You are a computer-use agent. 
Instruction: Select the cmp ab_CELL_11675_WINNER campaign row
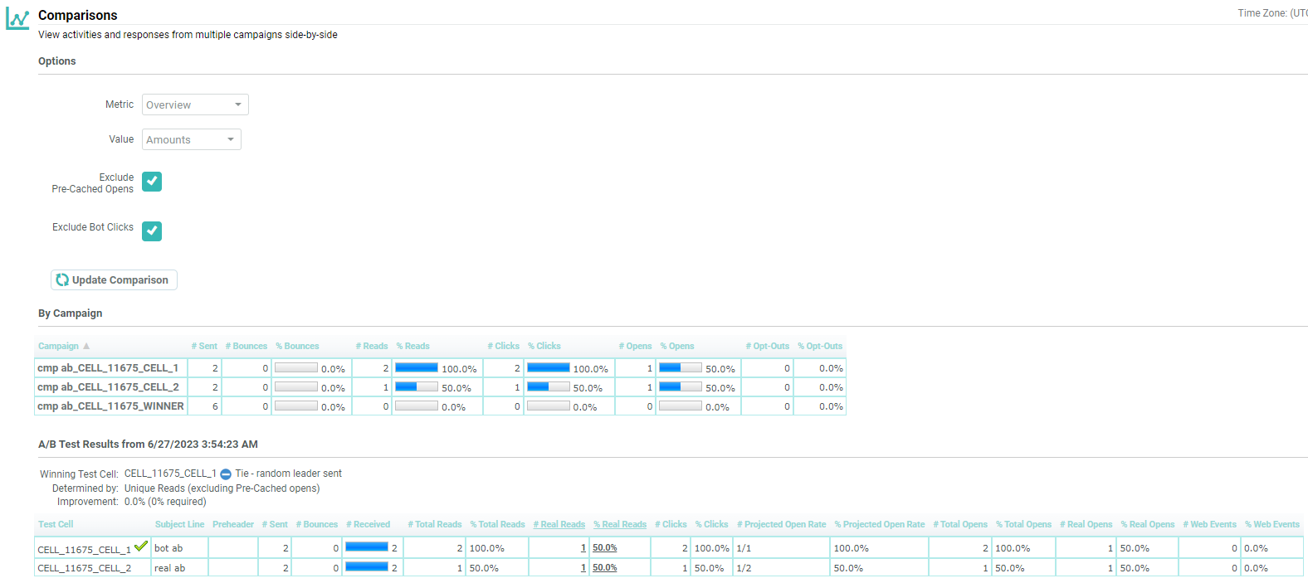[x=110, y=406]
